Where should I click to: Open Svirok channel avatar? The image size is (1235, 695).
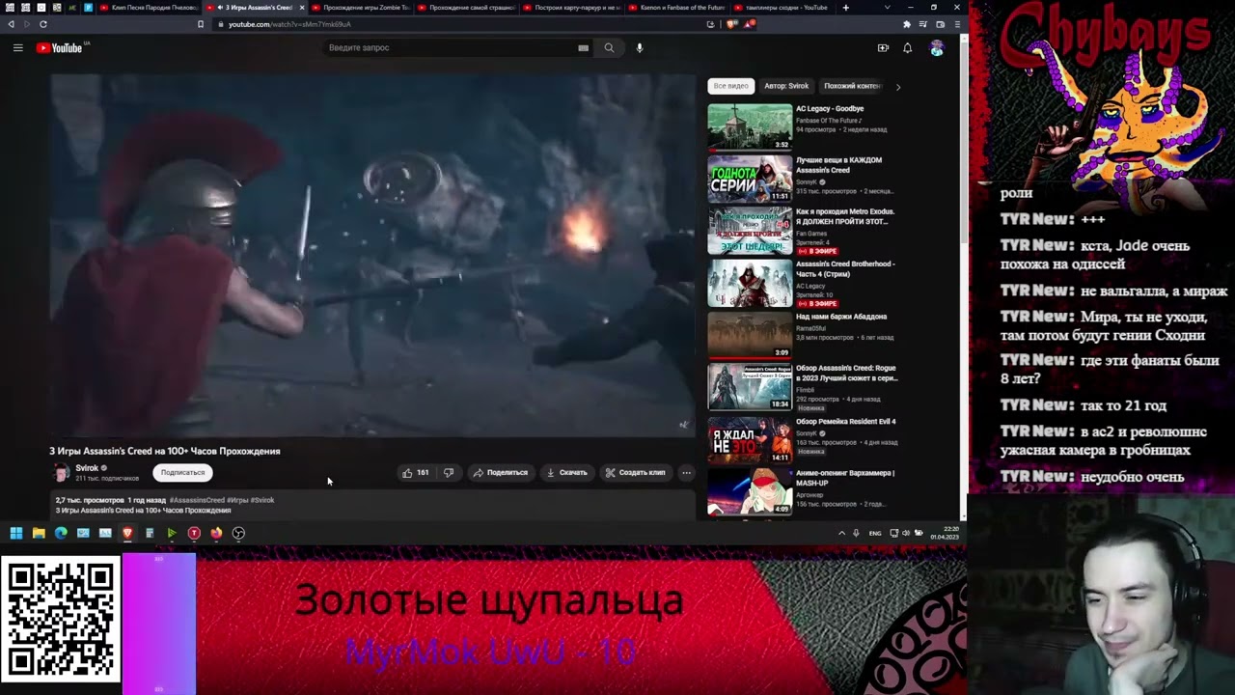61,472
